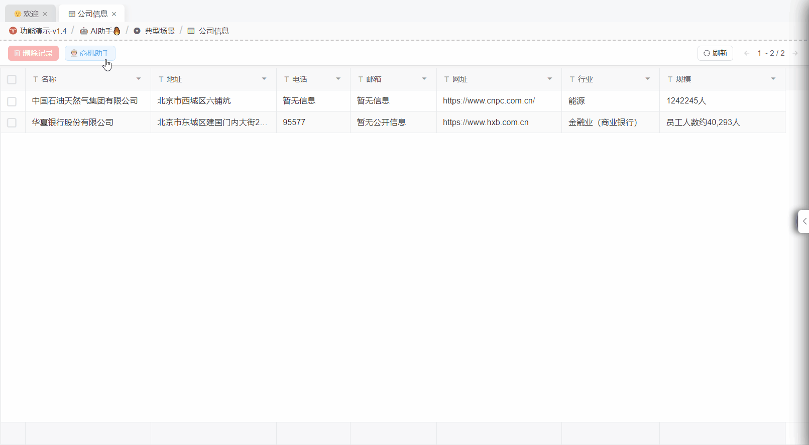Select phone cell 95577
Viewport: 809px width, 445px height.
[313, 123]
